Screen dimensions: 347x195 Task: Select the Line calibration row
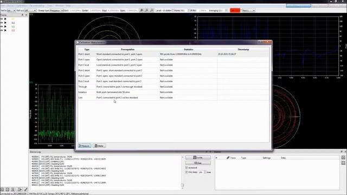(x=173, y=97)
